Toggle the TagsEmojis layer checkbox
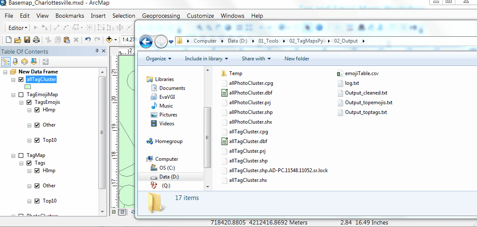This screenshot has width=477, height=227. [29, 102]
